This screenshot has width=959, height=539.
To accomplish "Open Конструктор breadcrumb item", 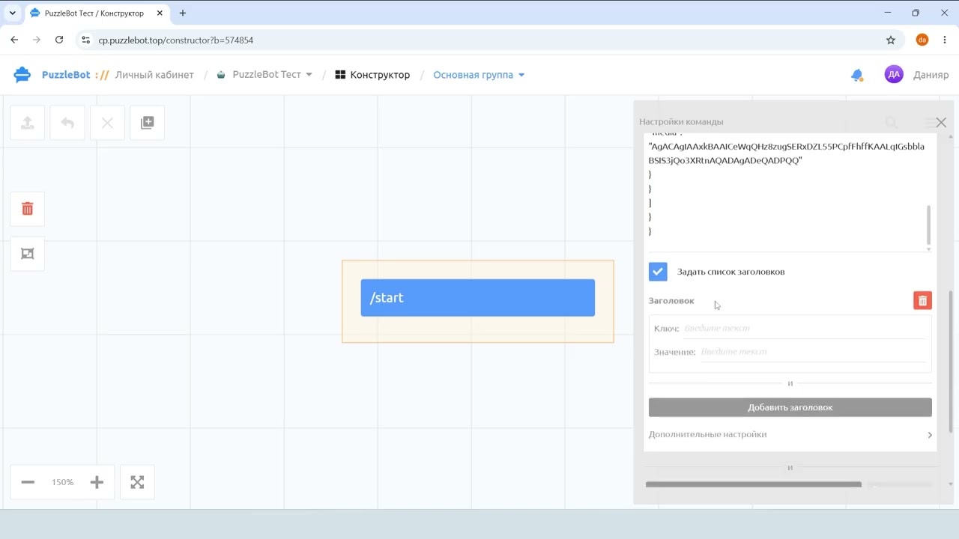I will (372, 75).
